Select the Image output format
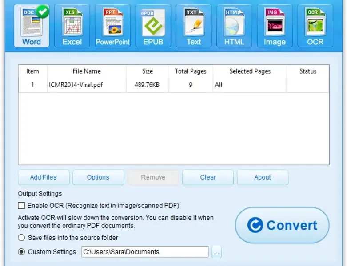The image size is (347, 266). [x=275, y=26]
